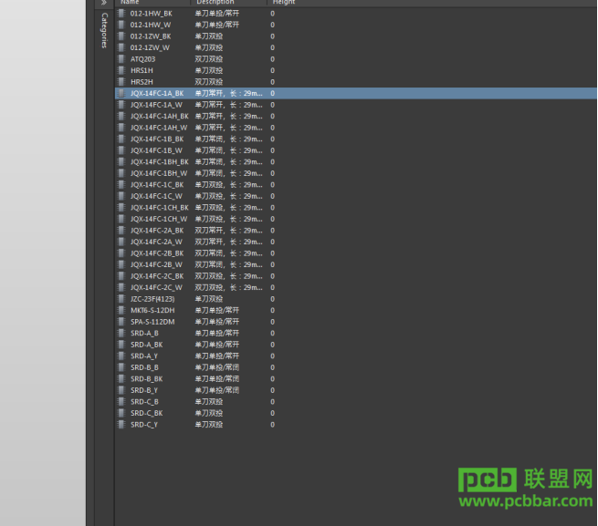Pick the 012-1ZW_W component
This screenshot has height=526, width=598.
356,47
